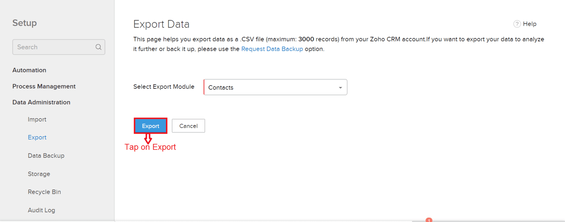Click the Cancel button
This screenshot has width=565, height=222.
(x=188, y=126)
